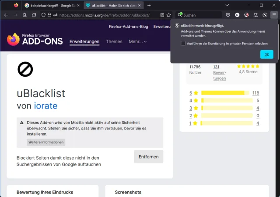Click the 4,8 Sterne text
Viewport: 280px width, 197px height.
point(248,72)
